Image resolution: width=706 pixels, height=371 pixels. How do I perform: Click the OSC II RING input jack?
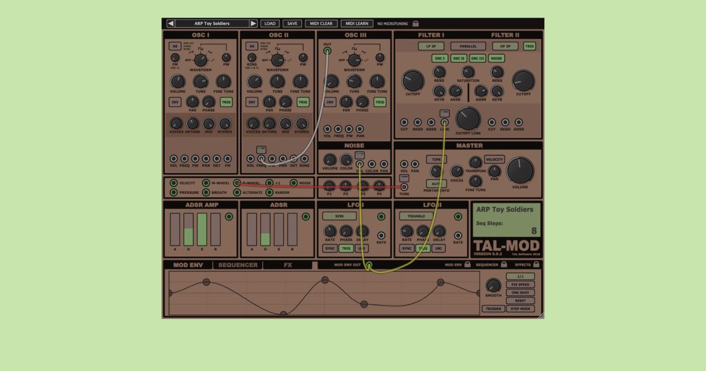pos(304,158)
